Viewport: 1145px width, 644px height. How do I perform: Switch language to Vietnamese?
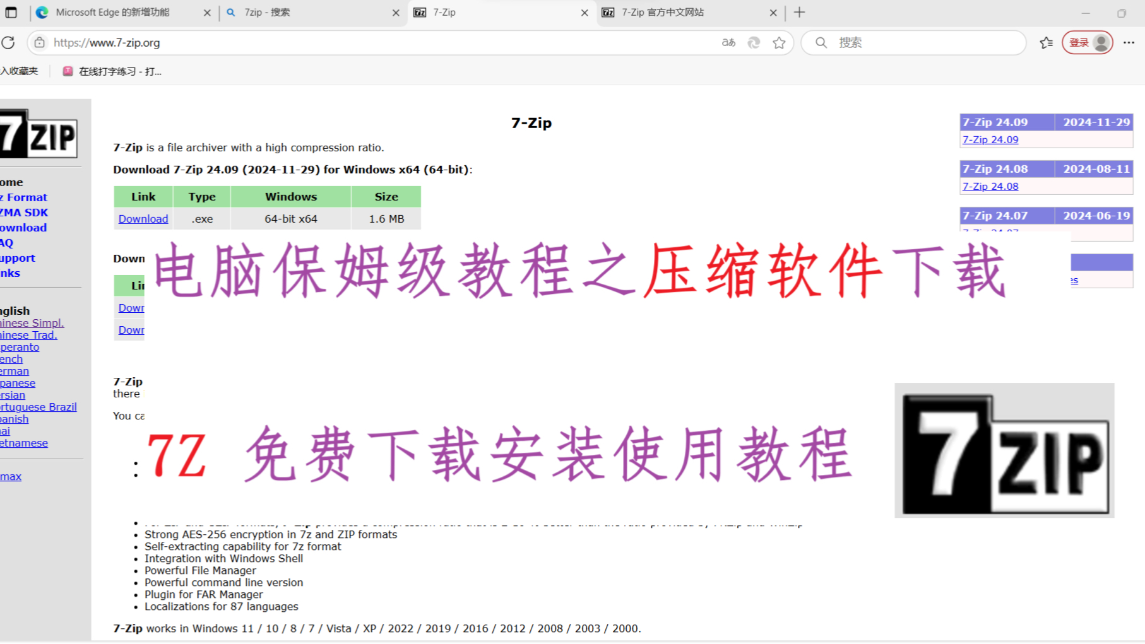(x=24, y=443)
